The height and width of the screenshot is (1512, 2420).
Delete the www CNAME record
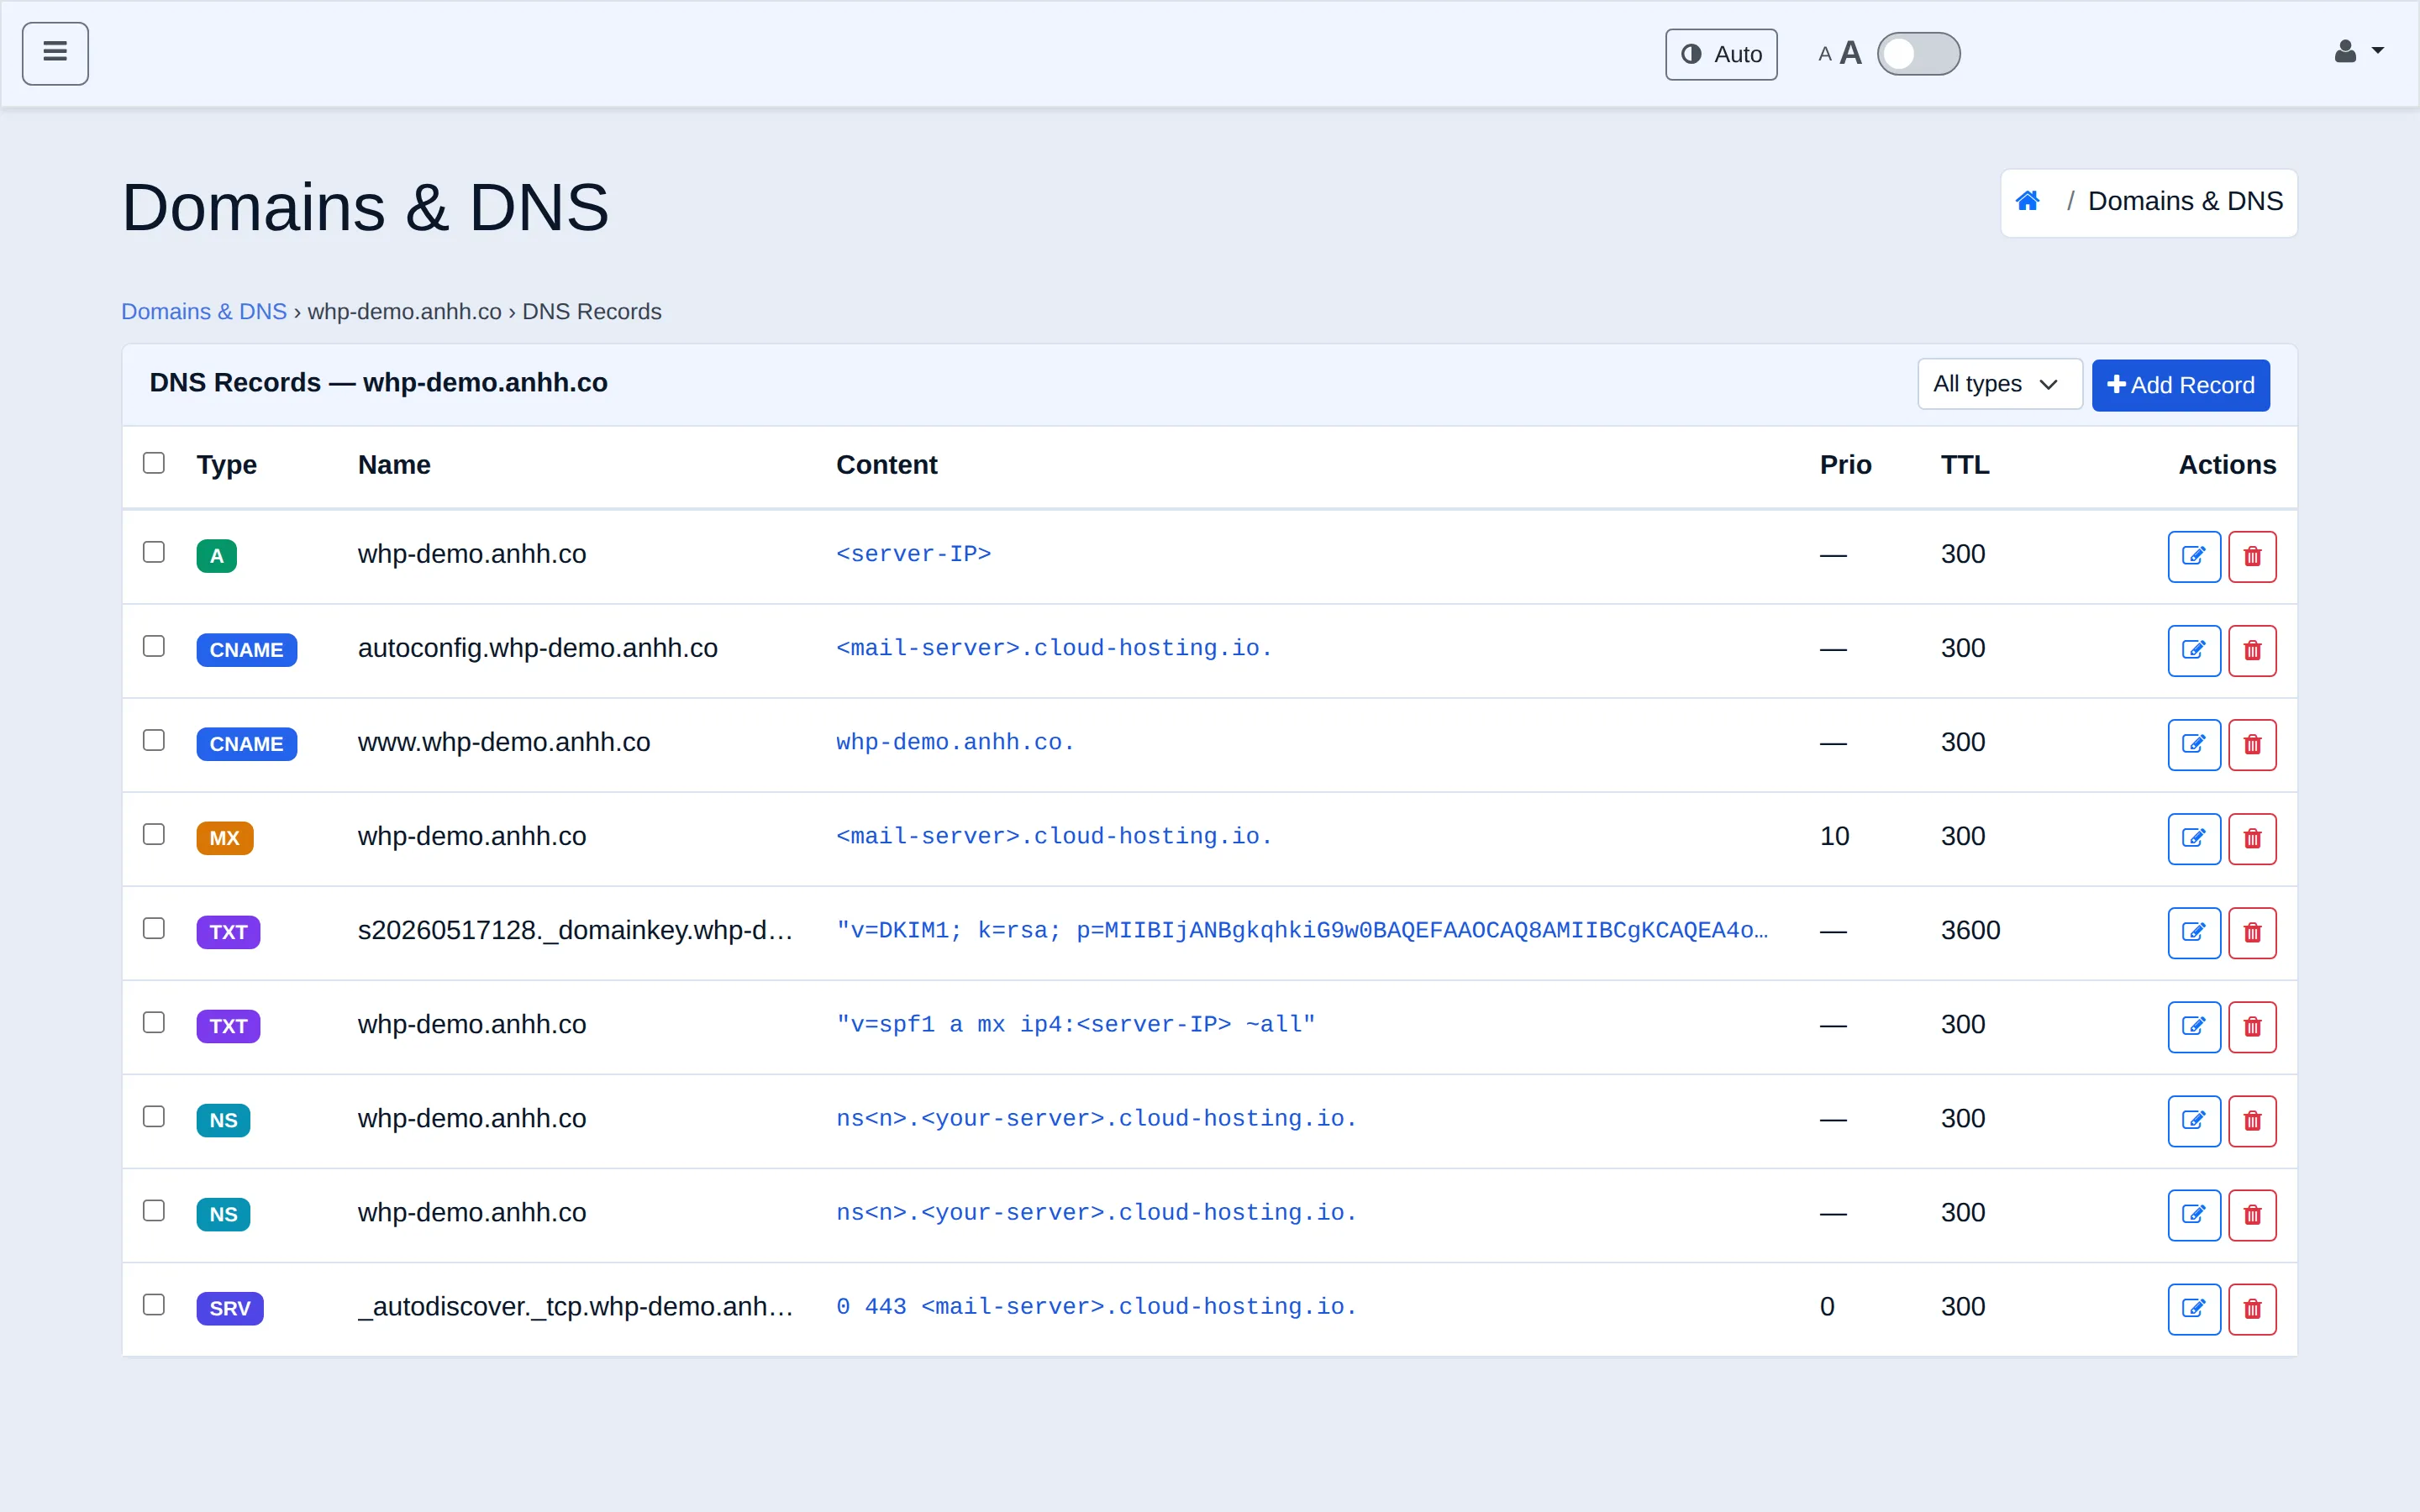pyautogui.click(x=2252, y=744)
